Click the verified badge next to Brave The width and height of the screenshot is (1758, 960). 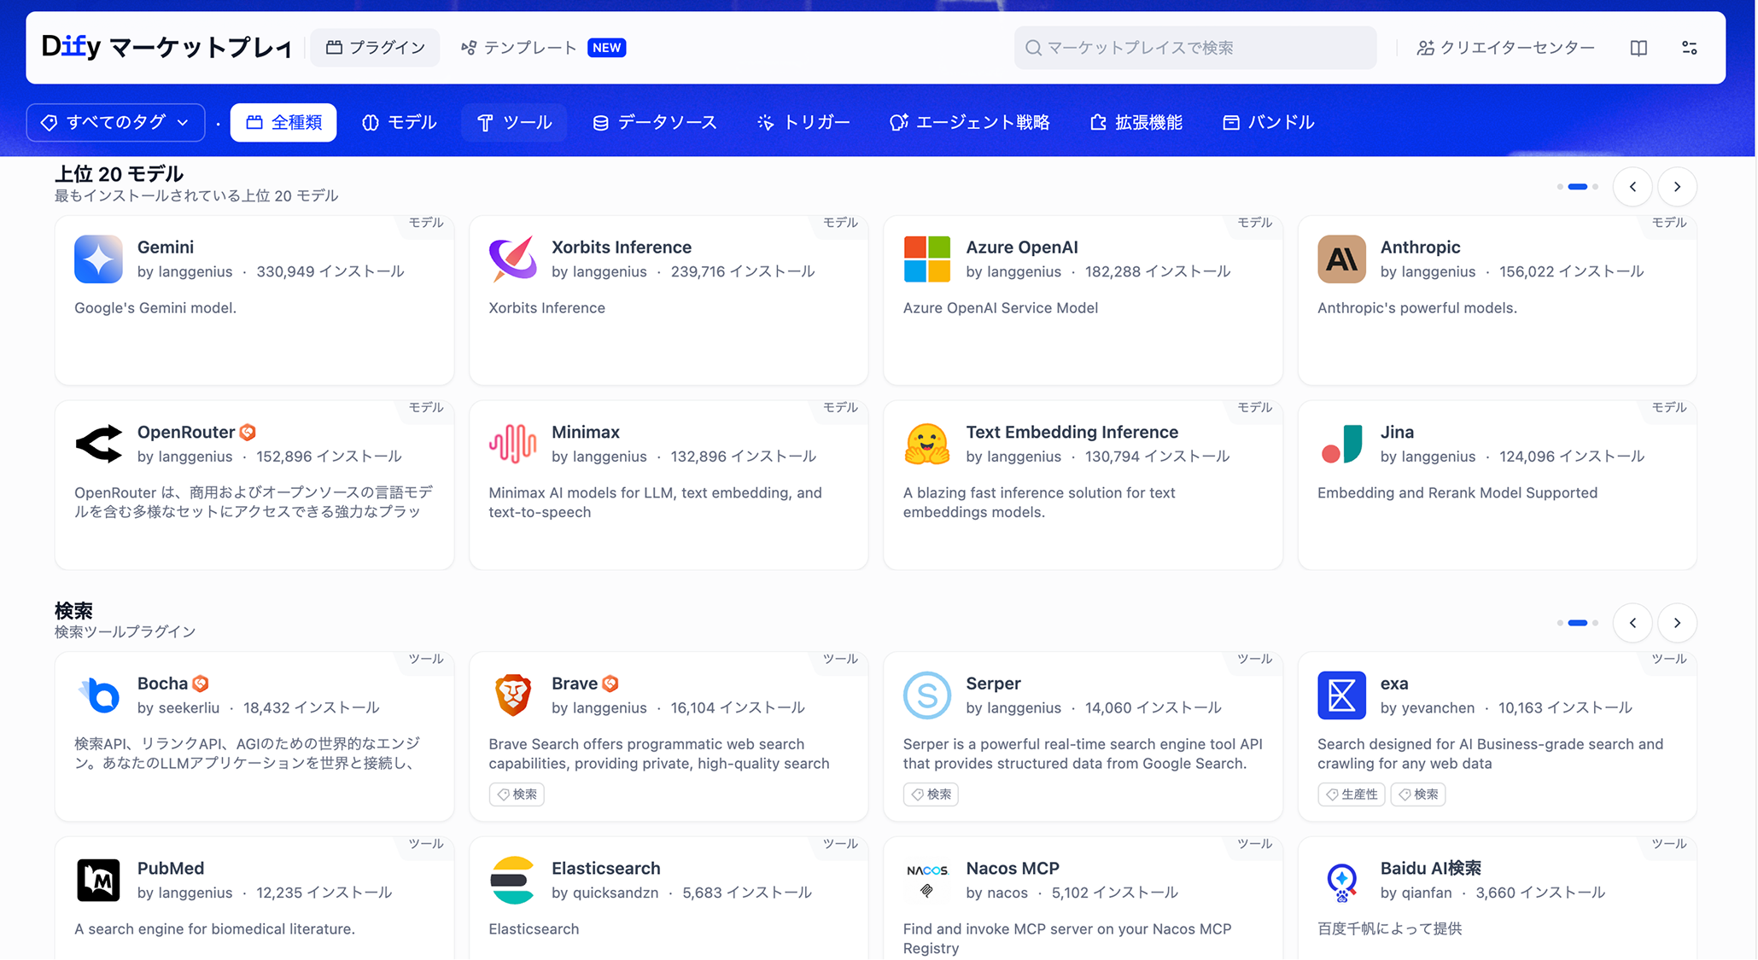(x=610, y=684)
